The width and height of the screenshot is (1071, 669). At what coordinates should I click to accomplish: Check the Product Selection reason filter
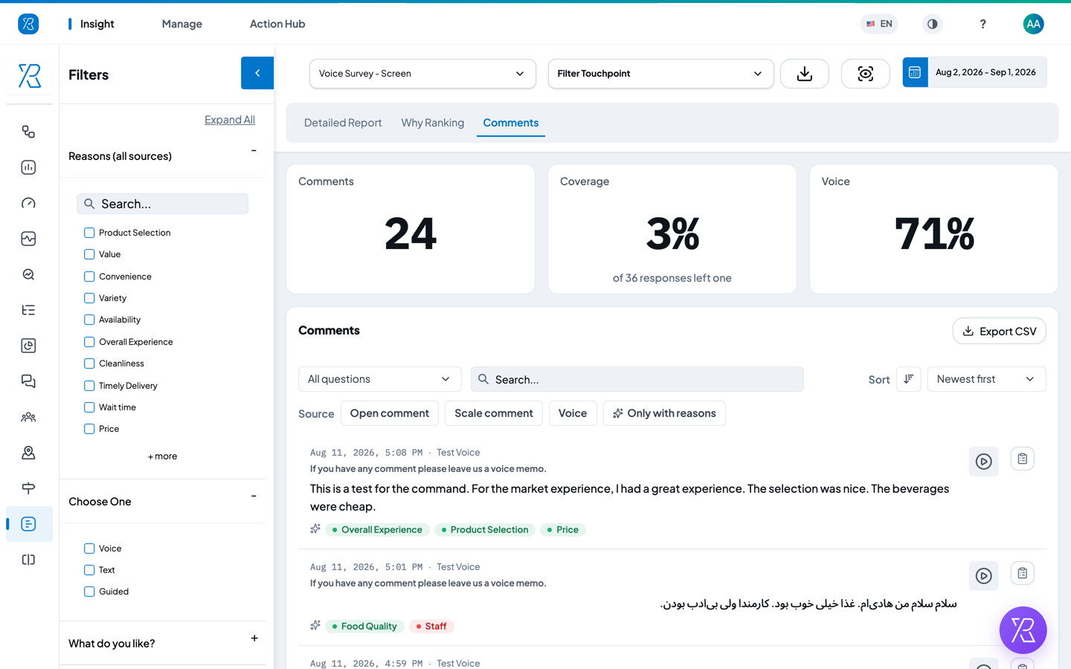click(89, 233)
